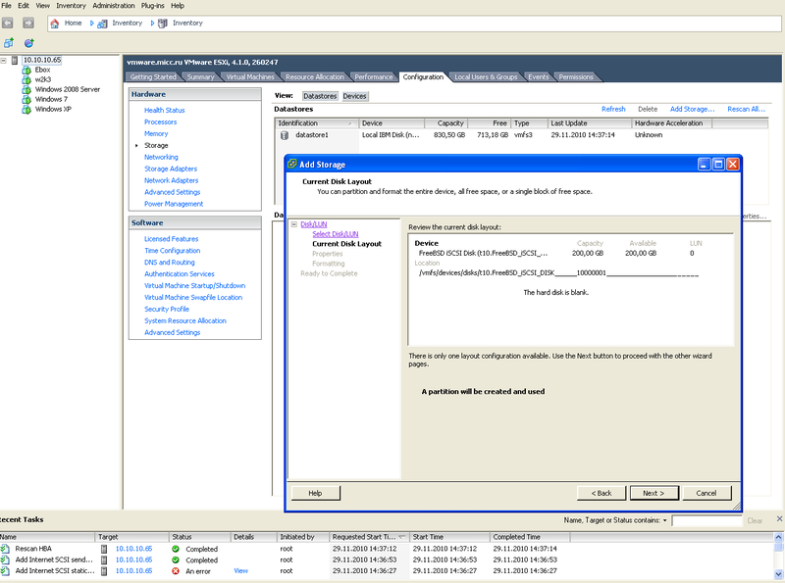Click Help button in Add Storage dialog
This screenshot has height=583, width=785.
tap(315, 493)
